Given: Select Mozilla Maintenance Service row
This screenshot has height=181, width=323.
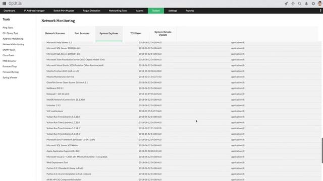Looking at the screenshot, I should tap(182, 77).
